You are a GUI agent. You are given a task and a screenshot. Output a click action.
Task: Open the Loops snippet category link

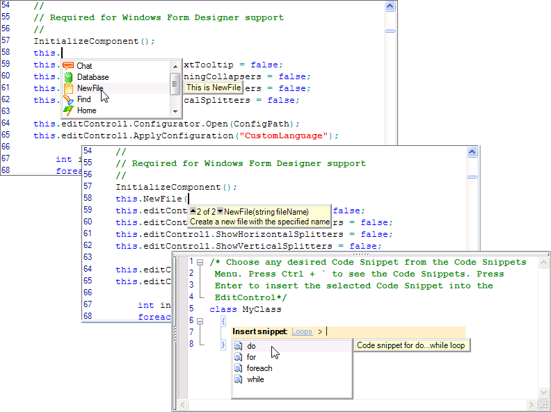click(302, 331)
